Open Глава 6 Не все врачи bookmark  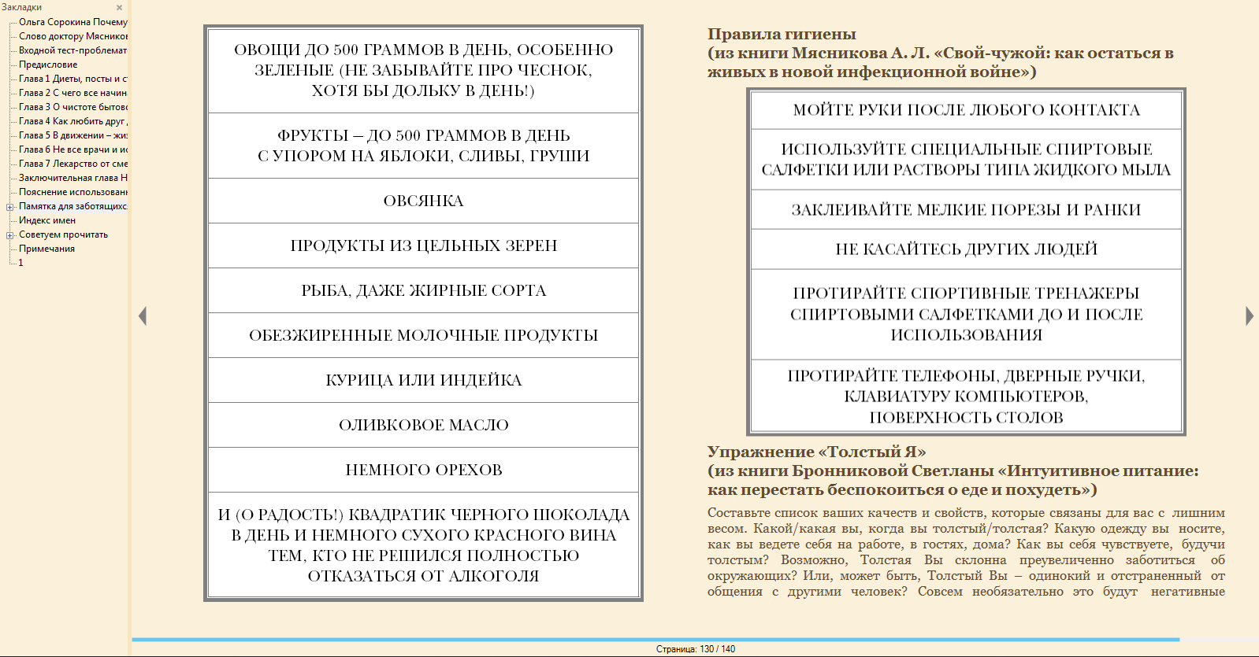[x=73, y=149]
